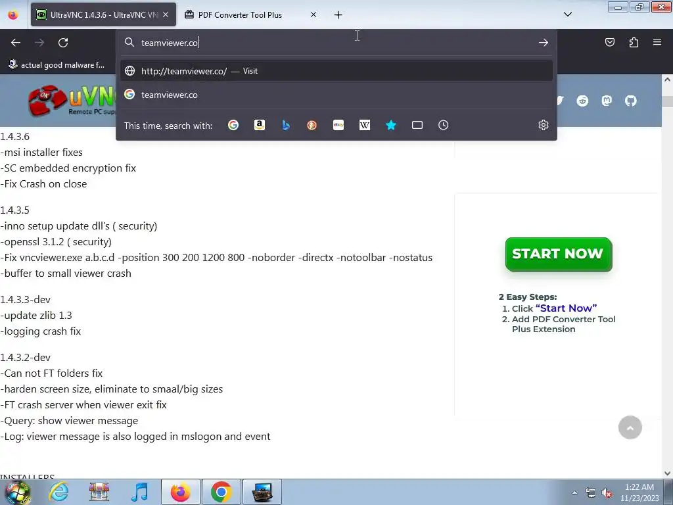Viewport: 673px width, 505px height.
Task: Click the green START NOW ad button
Action: tap(559, 254)
